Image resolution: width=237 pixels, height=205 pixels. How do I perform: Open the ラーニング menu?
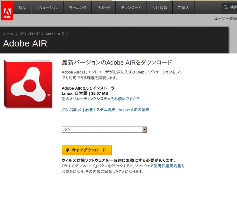(x=78, y=8)
